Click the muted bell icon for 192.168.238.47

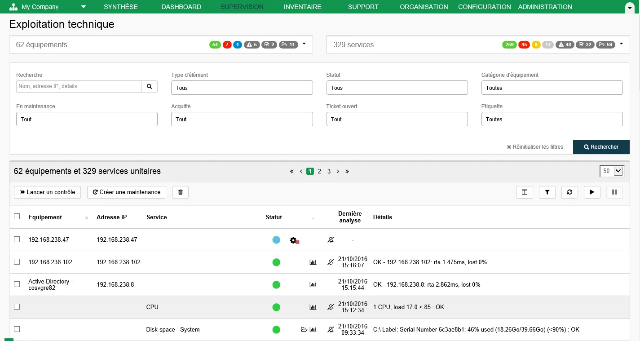click(331, 240)
